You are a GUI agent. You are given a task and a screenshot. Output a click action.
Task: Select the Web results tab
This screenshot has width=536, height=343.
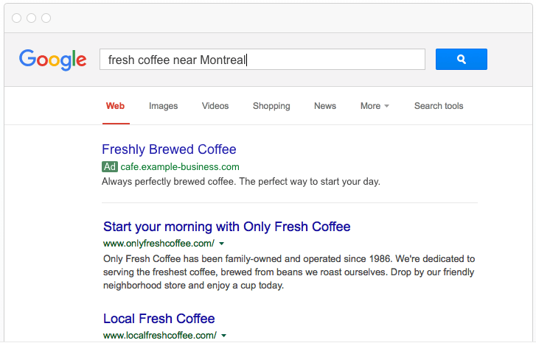pos(115,106)
